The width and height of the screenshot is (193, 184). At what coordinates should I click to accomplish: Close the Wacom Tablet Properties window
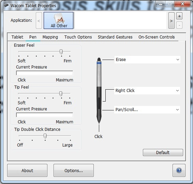click(182, 4)
